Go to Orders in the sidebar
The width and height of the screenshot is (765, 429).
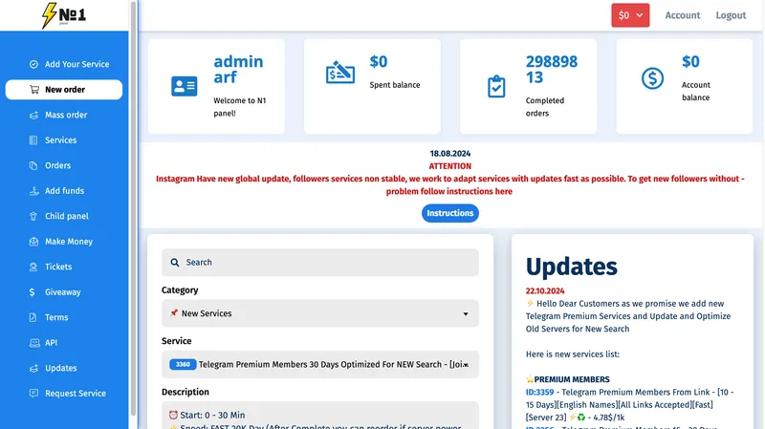pyautogui.click(x=57, y=165)
